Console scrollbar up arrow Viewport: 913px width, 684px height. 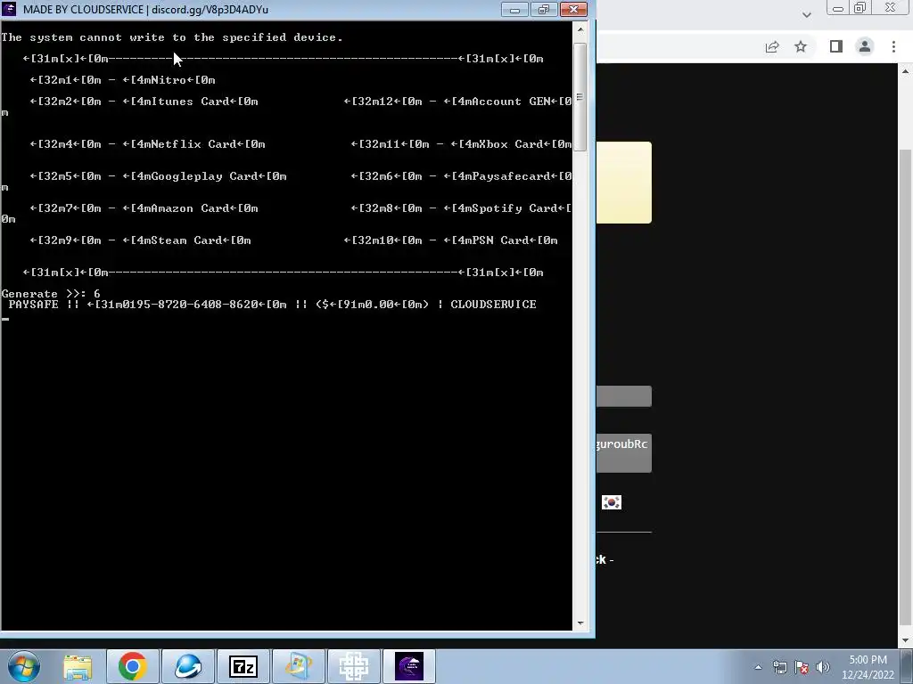(x=580, y=28)
